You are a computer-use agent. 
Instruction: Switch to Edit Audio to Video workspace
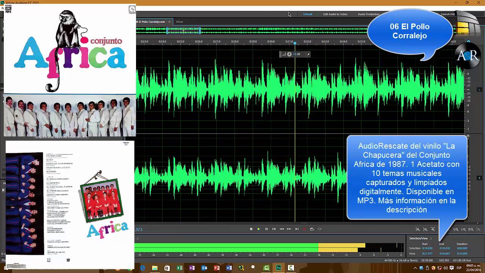point(335,14)
